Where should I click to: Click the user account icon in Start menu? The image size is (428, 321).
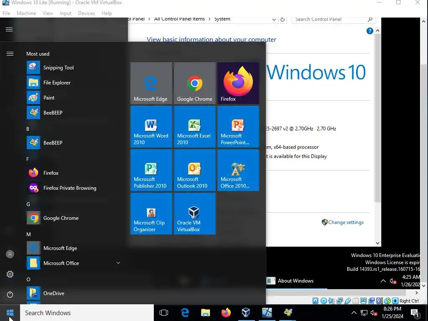tap(10, 254)
